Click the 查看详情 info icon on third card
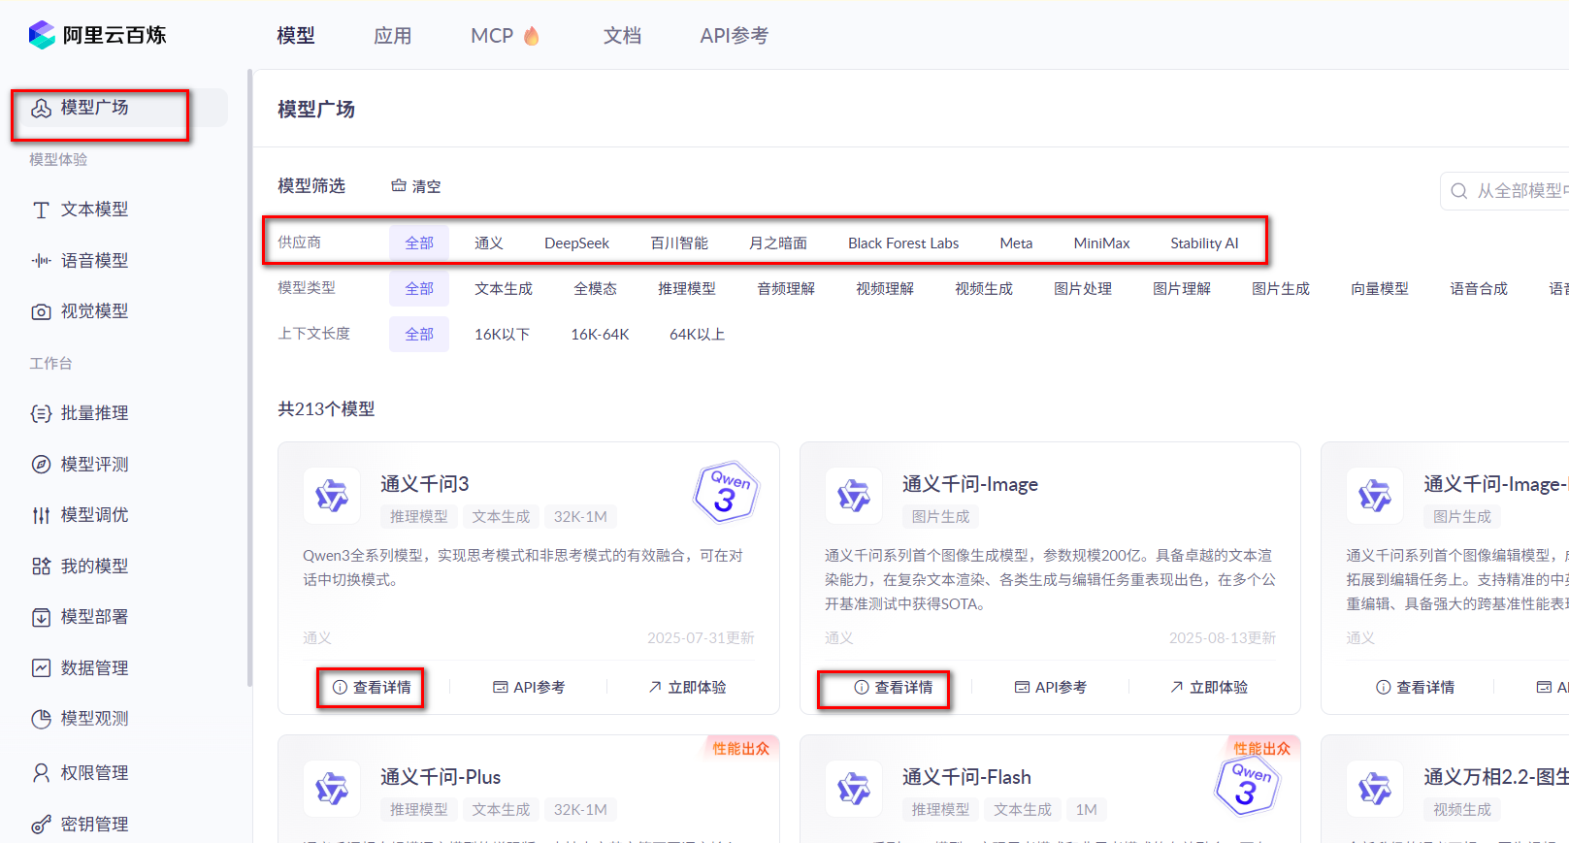The image size is (1569, 843). coord(1384,687)
